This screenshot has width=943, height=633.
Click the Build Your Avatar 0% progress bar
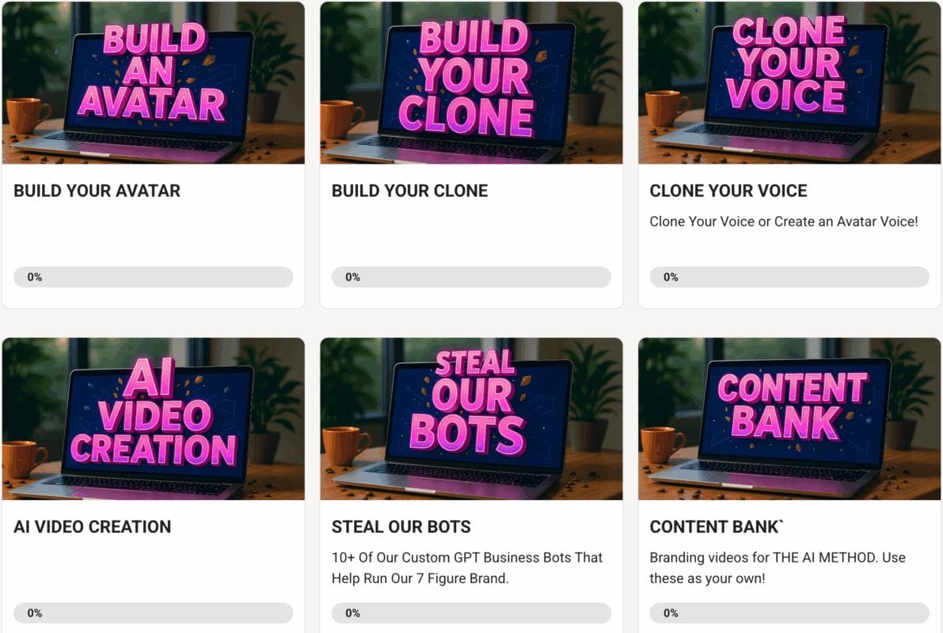click(x=153, y=277)
